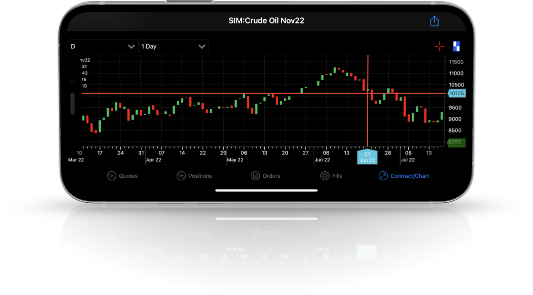This screenshot has height=295, width=533.
Task: Open the blue-white chart style icon
Action: 456,46
